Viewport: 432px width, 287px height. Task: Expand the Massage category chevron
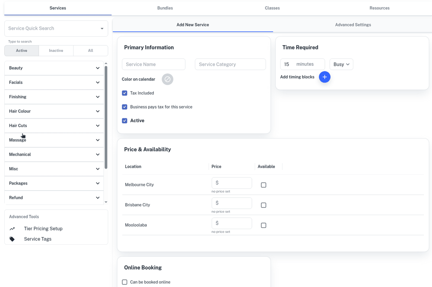point(98,140)
